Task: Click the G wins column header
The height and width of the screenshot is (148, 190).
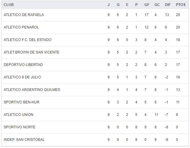Action: coord(118,5)
